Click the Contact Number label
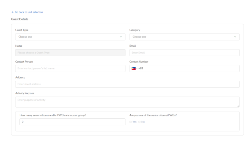The width and height of the screenshot is (246, 142). point(140,61)
